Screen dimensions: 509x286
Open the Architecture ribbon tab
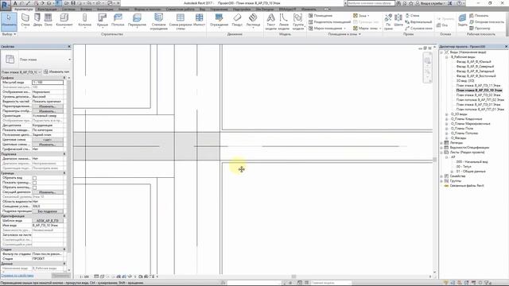(x=23, y=9)
